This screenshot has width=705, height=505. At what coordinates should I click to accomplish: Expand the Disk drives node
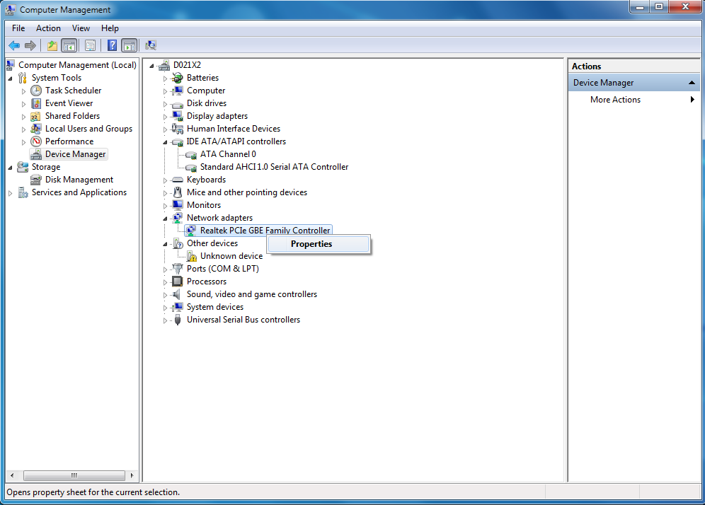[x=165, y=104]
